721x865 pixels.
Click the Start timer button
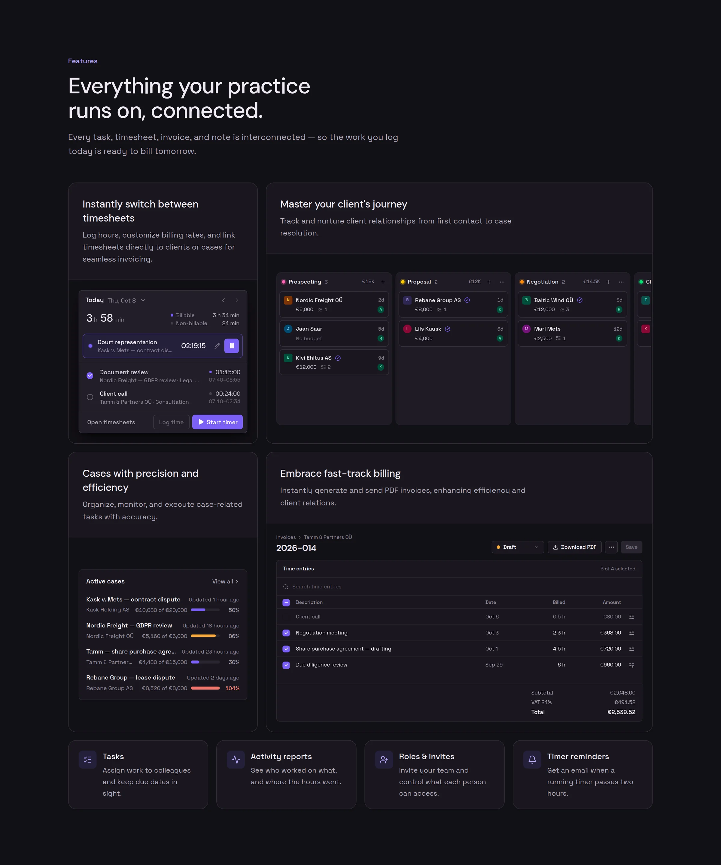click(x=218, y=422)
